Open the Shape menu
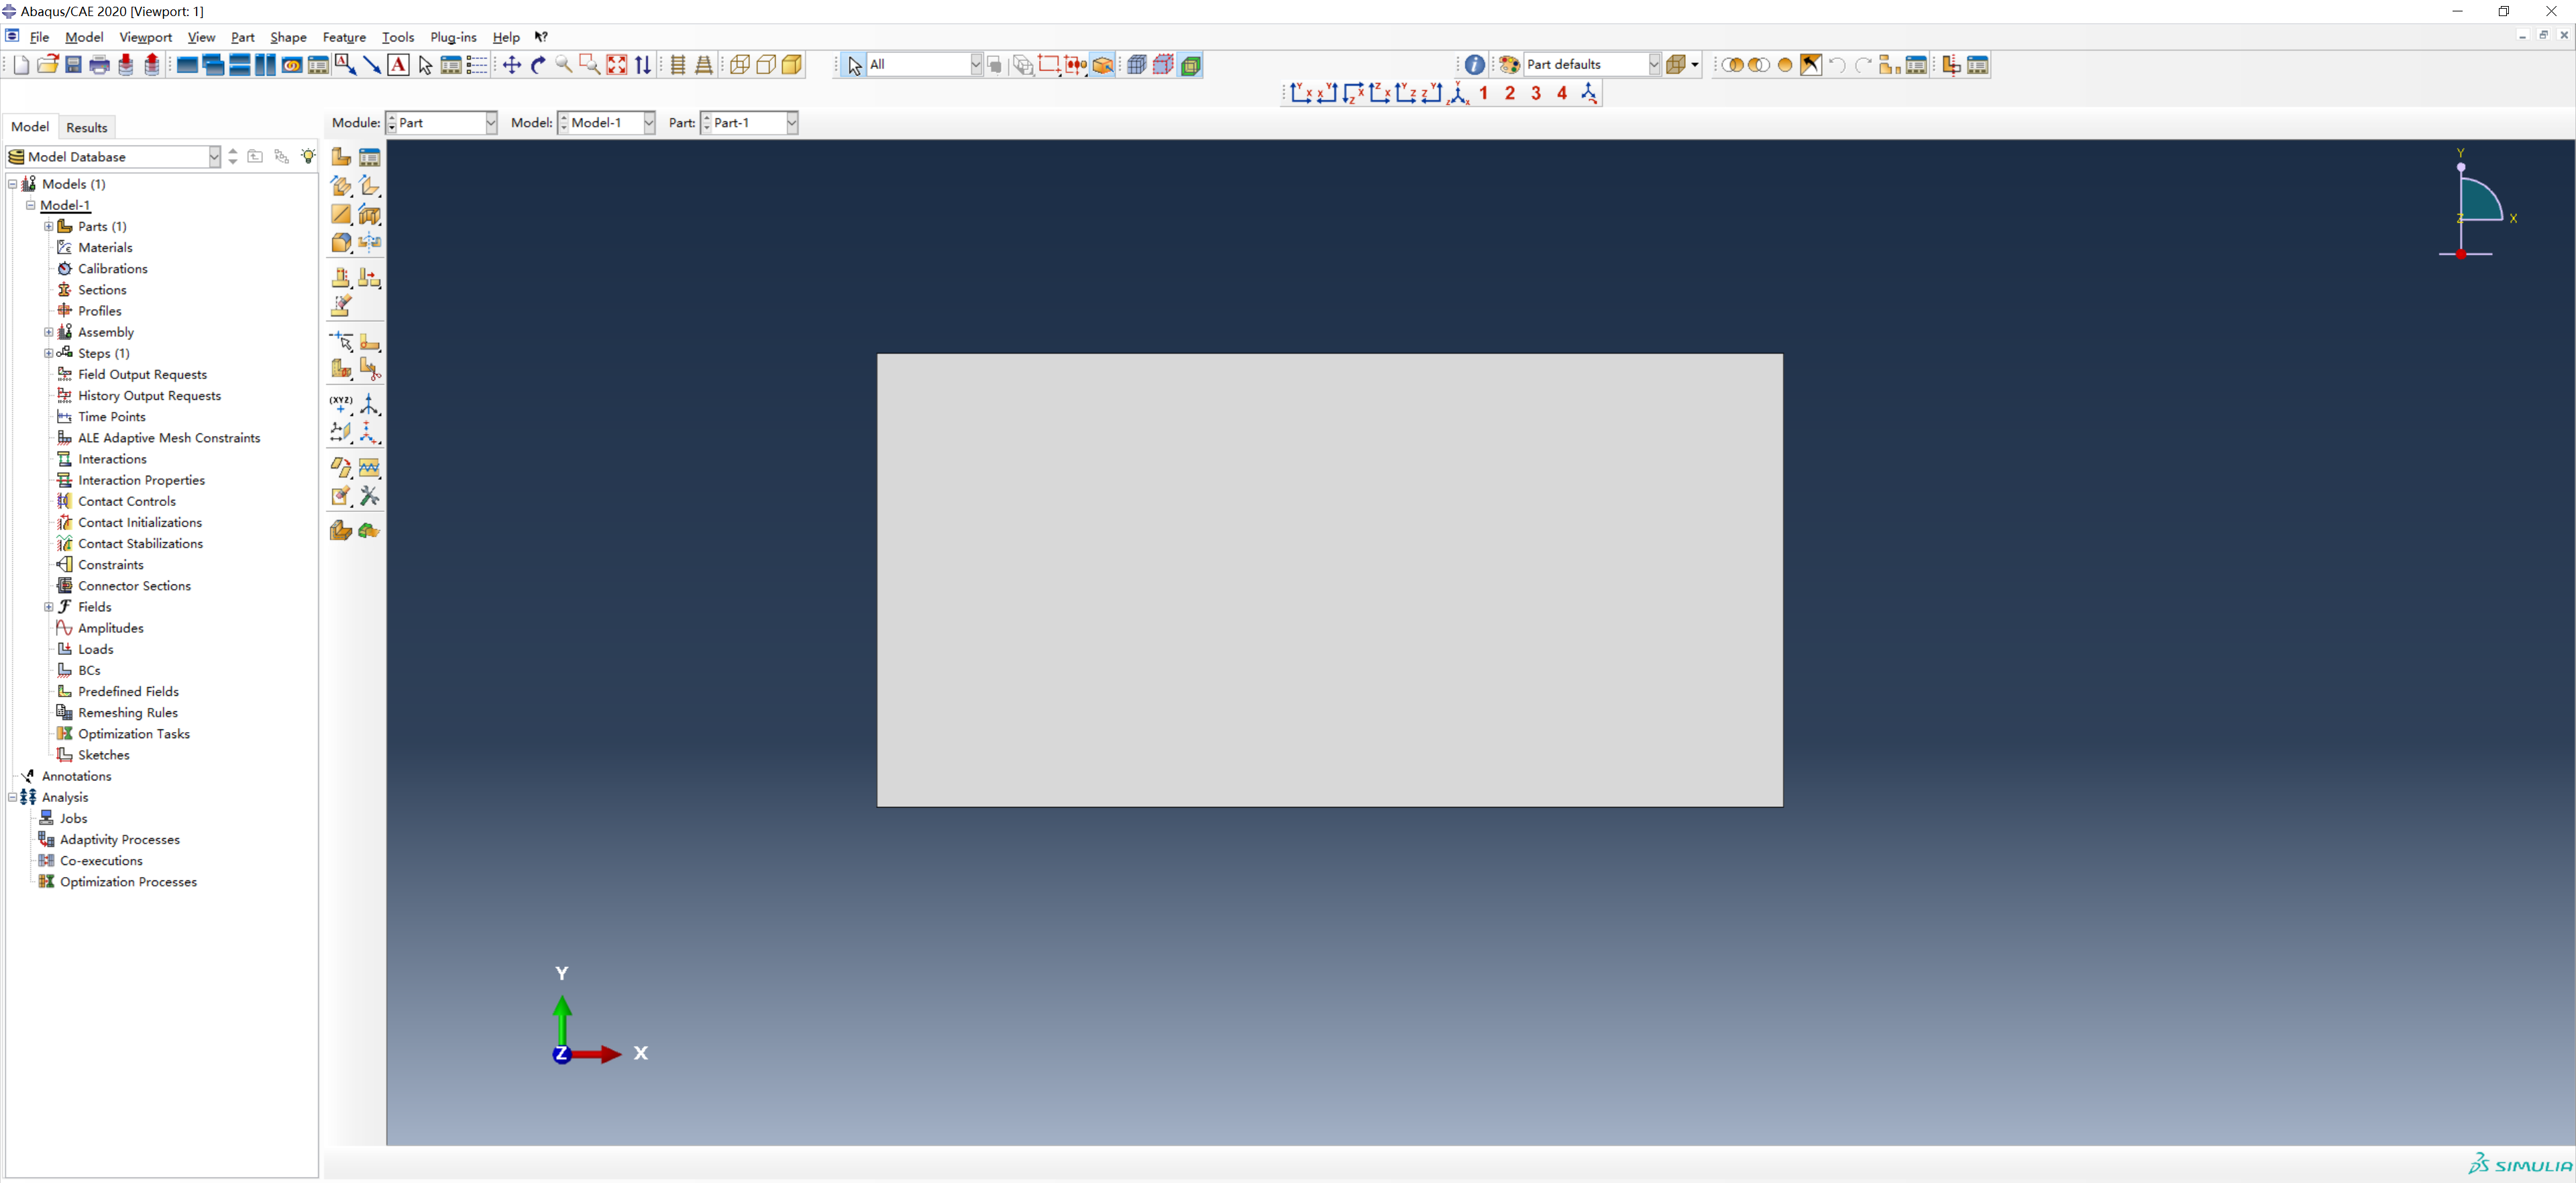Viewport: 2576px width, 1183px height. [x=288, y=37]
